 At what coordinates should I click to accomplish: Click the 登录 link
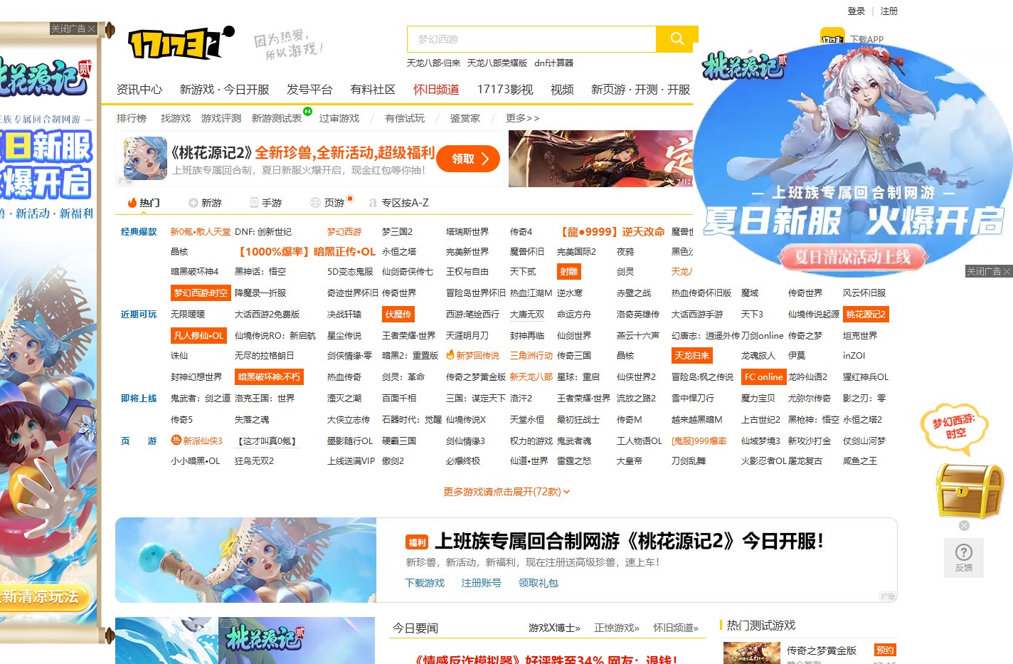pos(856,11)
